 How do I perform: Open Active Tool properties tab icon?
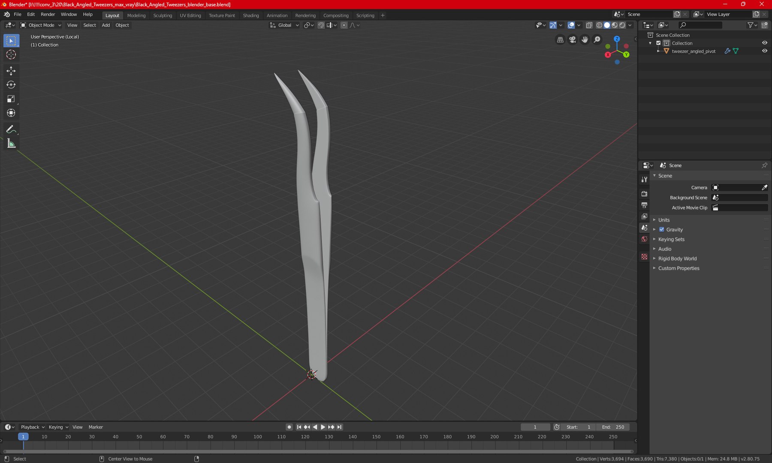coord(644,180)
